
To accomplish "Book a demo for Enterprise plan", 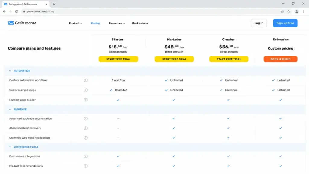I will coord(280,59).
